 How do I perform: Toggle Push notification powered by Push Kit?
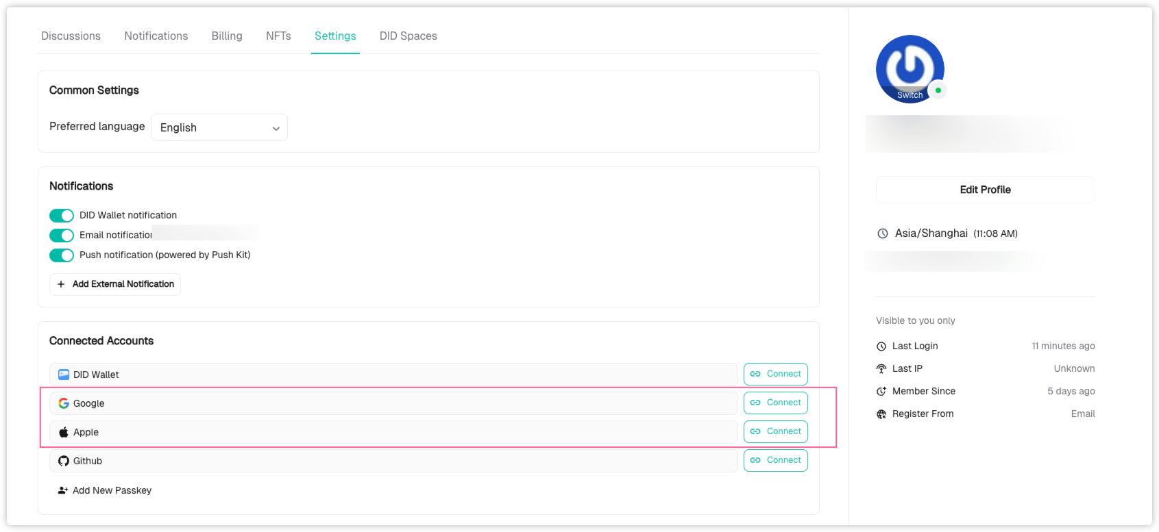click(62, 255)
